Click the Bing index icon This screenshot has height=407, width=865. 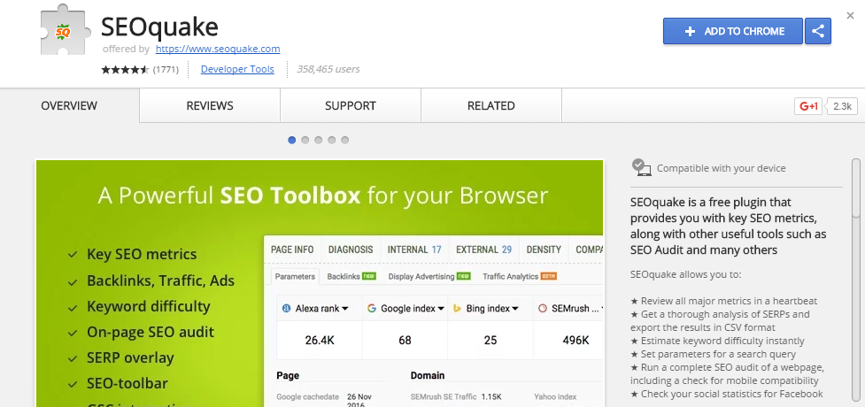(457, 309)
